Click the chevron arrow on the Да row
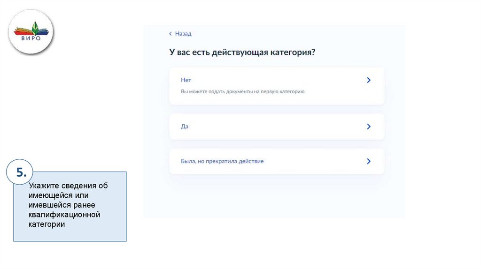The image size is (481, 269). (369, 127)
